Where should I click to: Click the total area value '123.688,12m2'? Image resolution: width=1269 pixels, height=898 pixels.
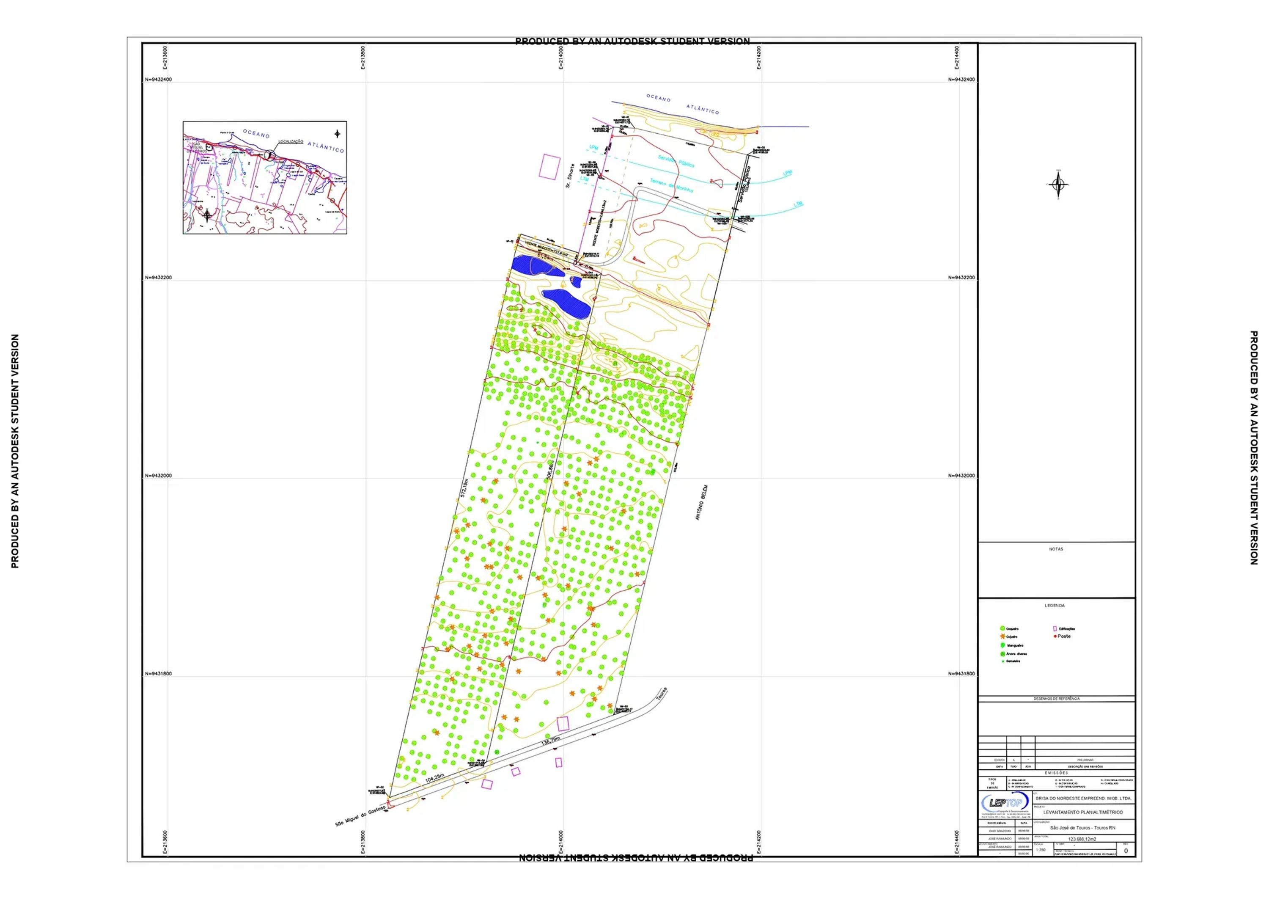pyautogui.click(x=1082, y=839)
